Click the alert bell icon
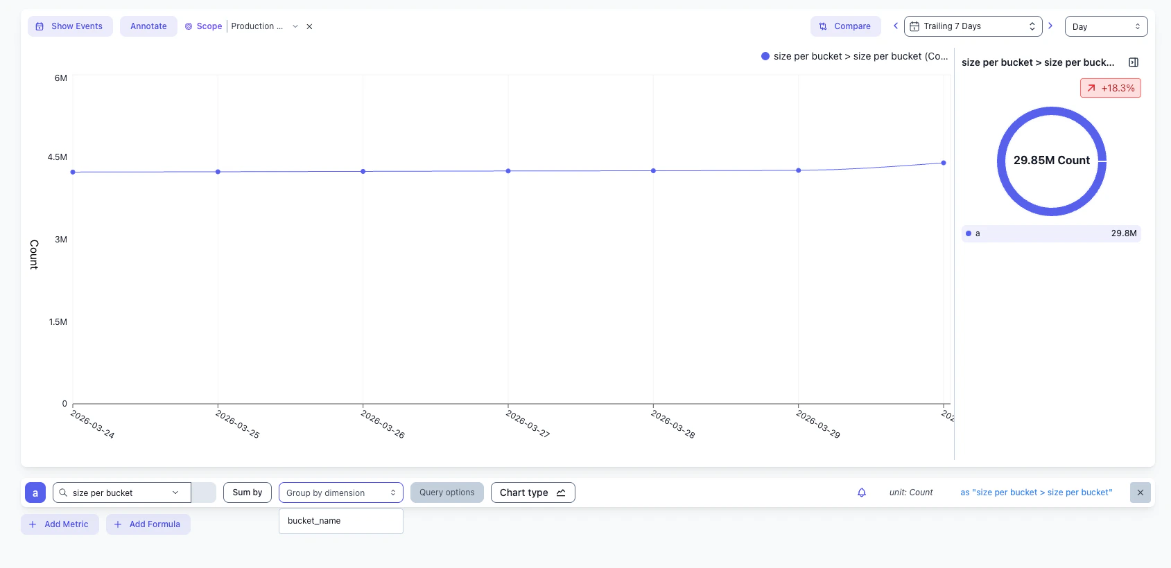 [862, 492]
